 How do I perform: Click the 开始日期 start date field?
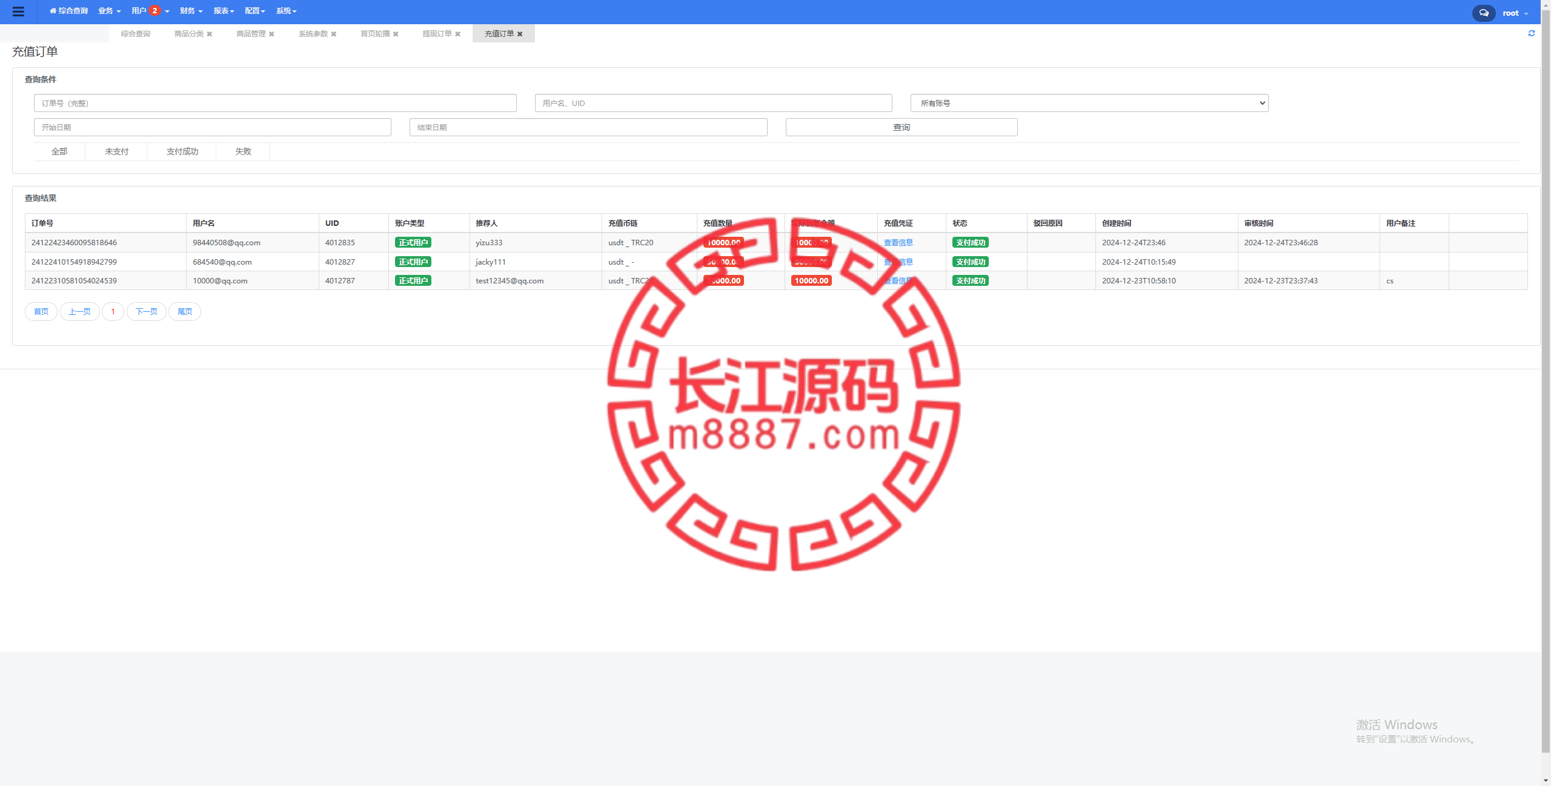213,127
